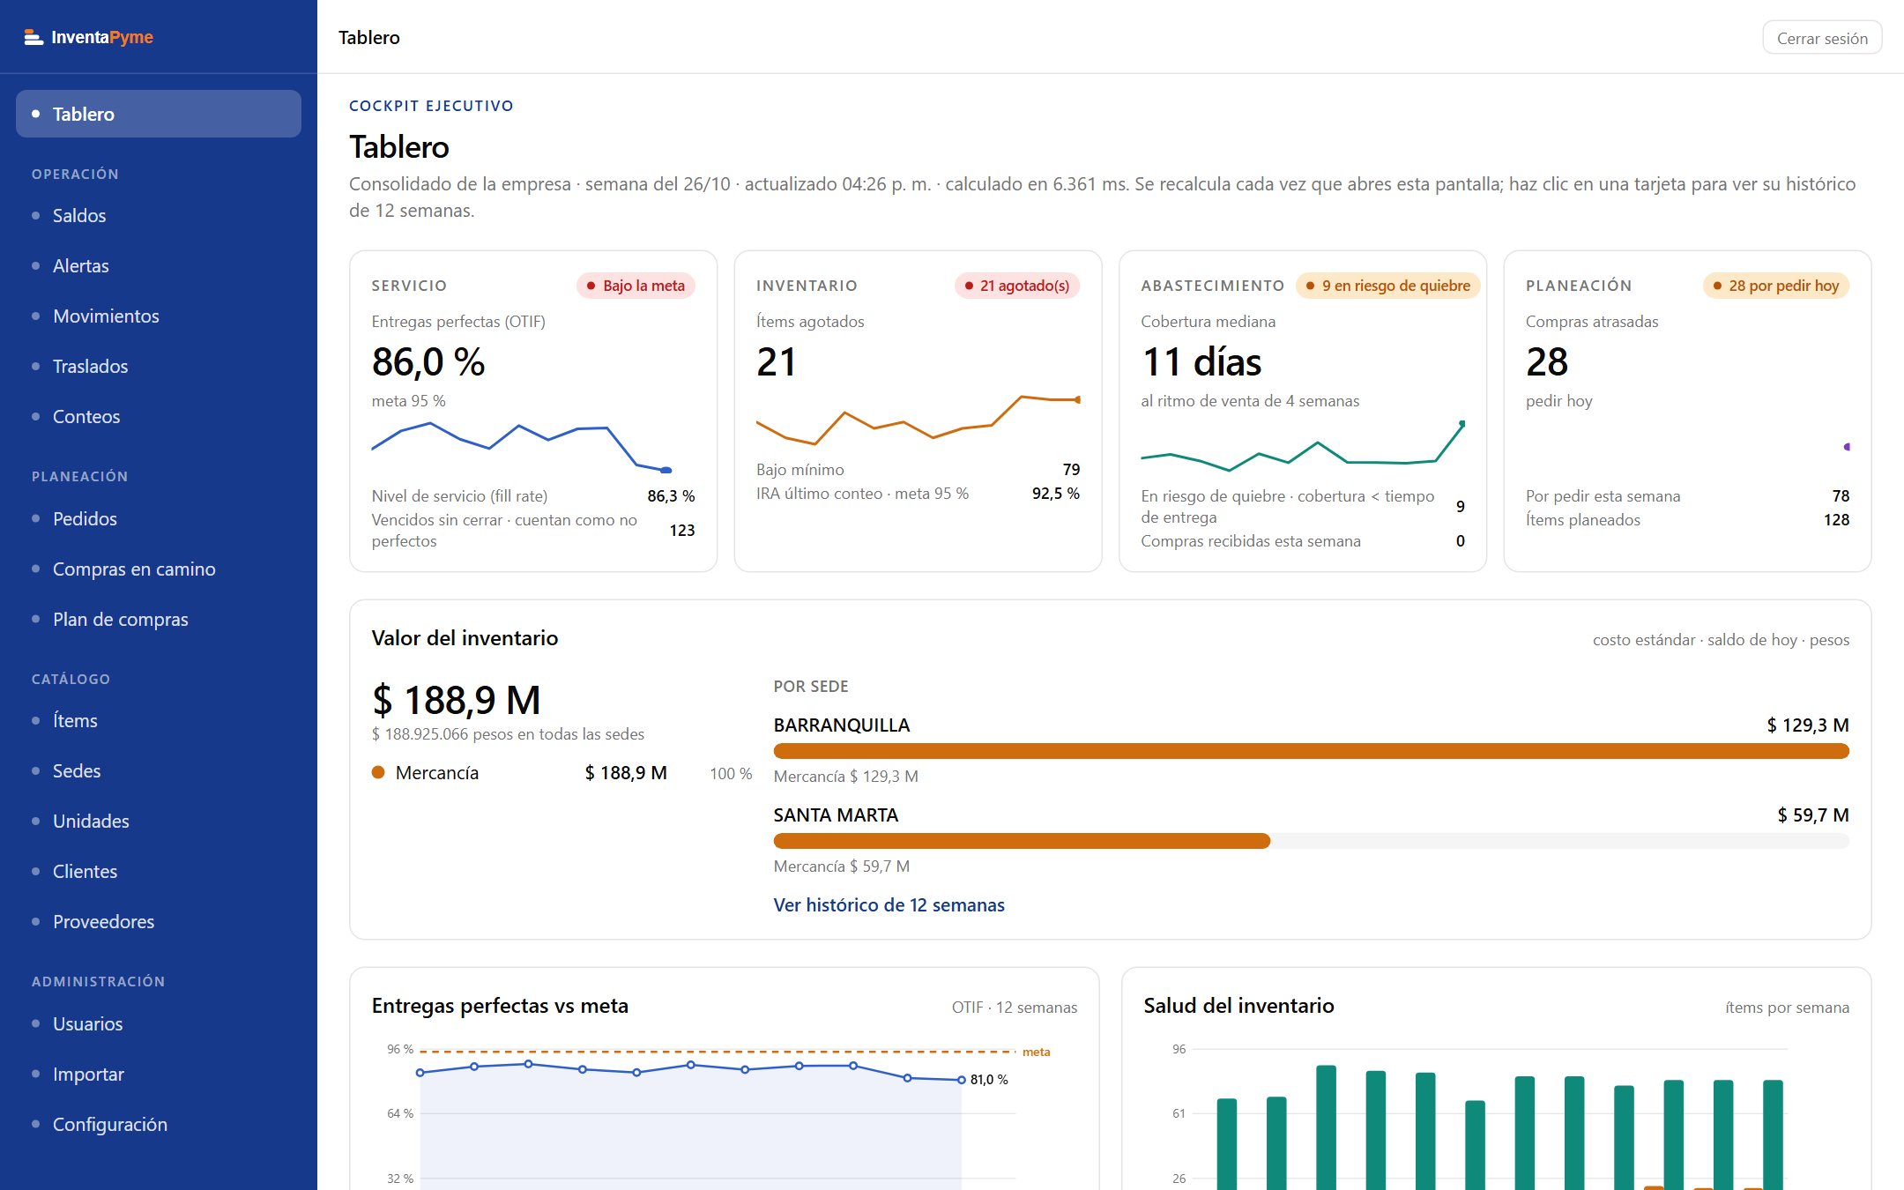Open the Planeación compras atrasadas card
The width and height of the screenshot is (1904, 1190).
point(1687,411)
